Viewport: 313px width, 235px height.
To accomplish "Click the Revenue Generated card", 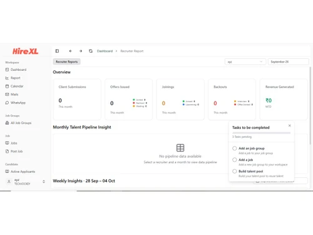I will 284,99.
